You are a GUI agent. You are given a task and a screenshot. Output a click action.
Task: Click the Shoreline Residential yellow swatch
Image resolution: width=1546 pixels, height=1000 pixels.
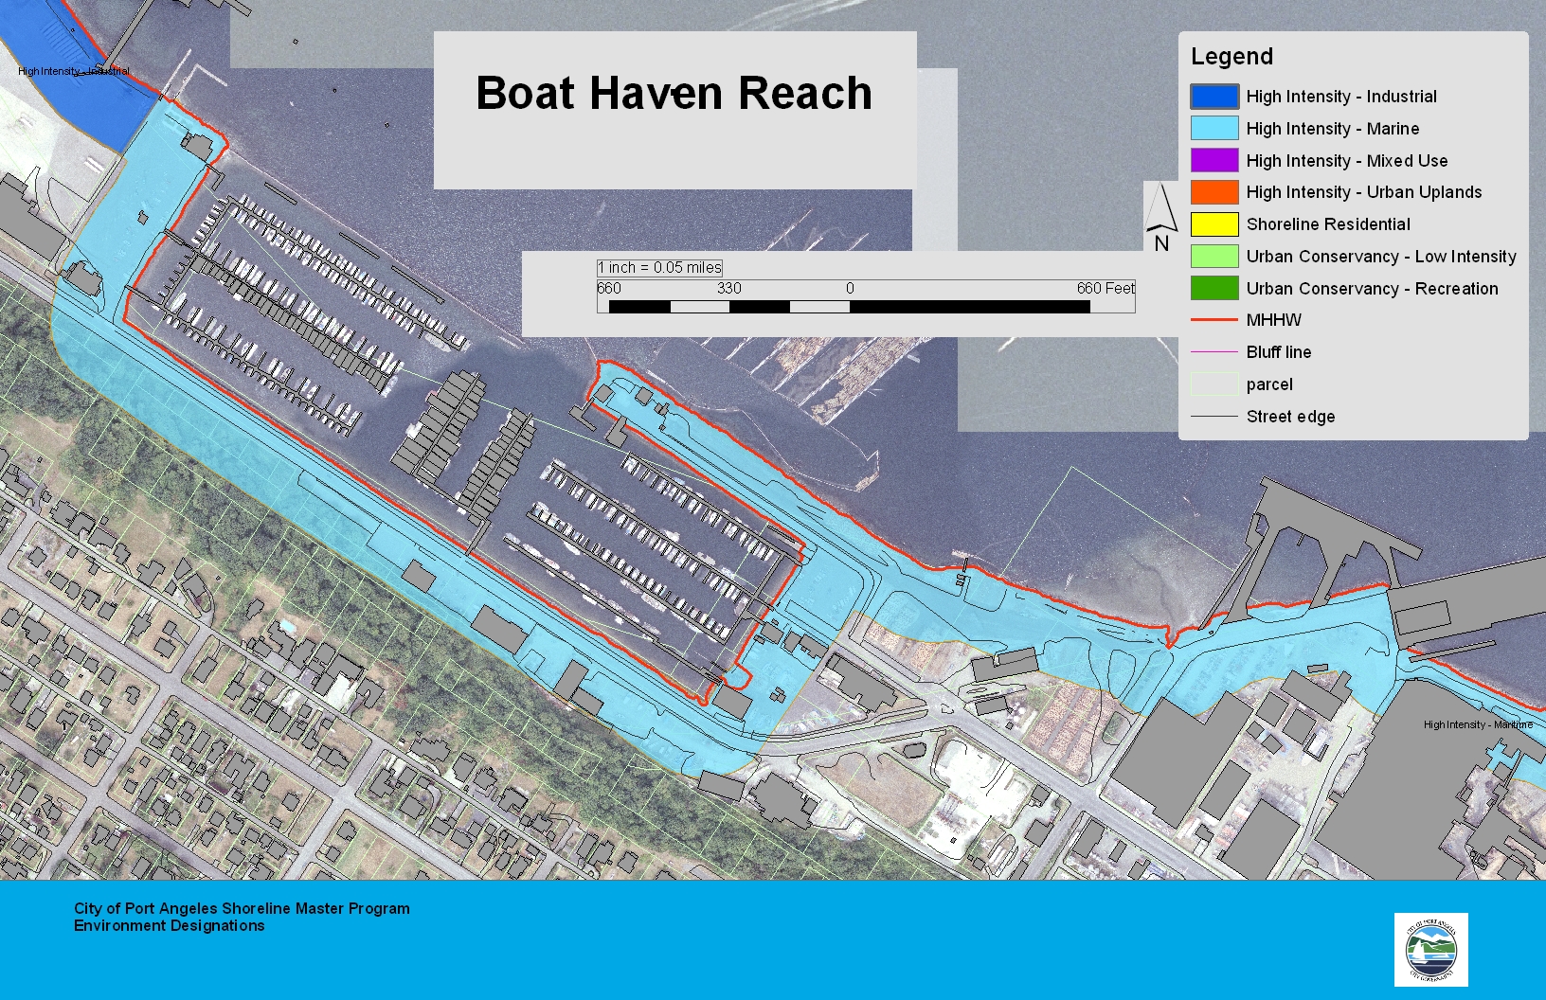(x=1213, y=224)
